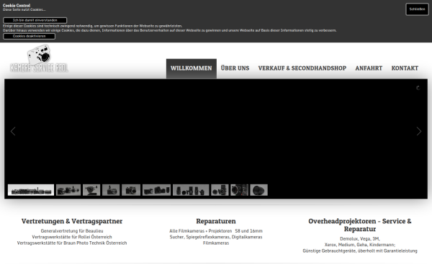432x270 pixels.
Task: Click 'Günstige Gebrauchtgeräte' guarantee text line
Action: [x=360, y=251]
